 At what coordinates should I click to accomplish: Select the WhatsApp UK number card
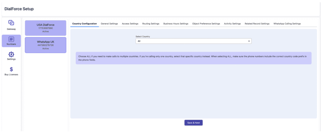pyautogui.click(x=45, y=45)
